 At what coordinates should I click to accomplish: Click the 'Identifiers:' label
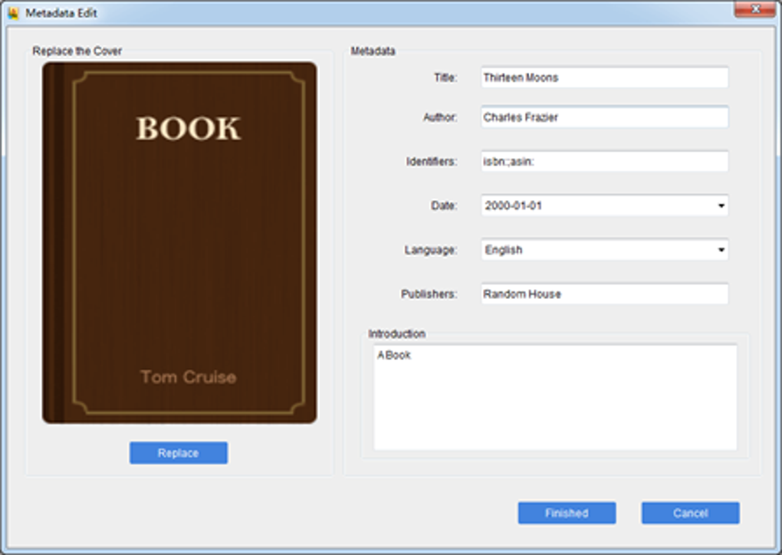(x=432, y=162)
